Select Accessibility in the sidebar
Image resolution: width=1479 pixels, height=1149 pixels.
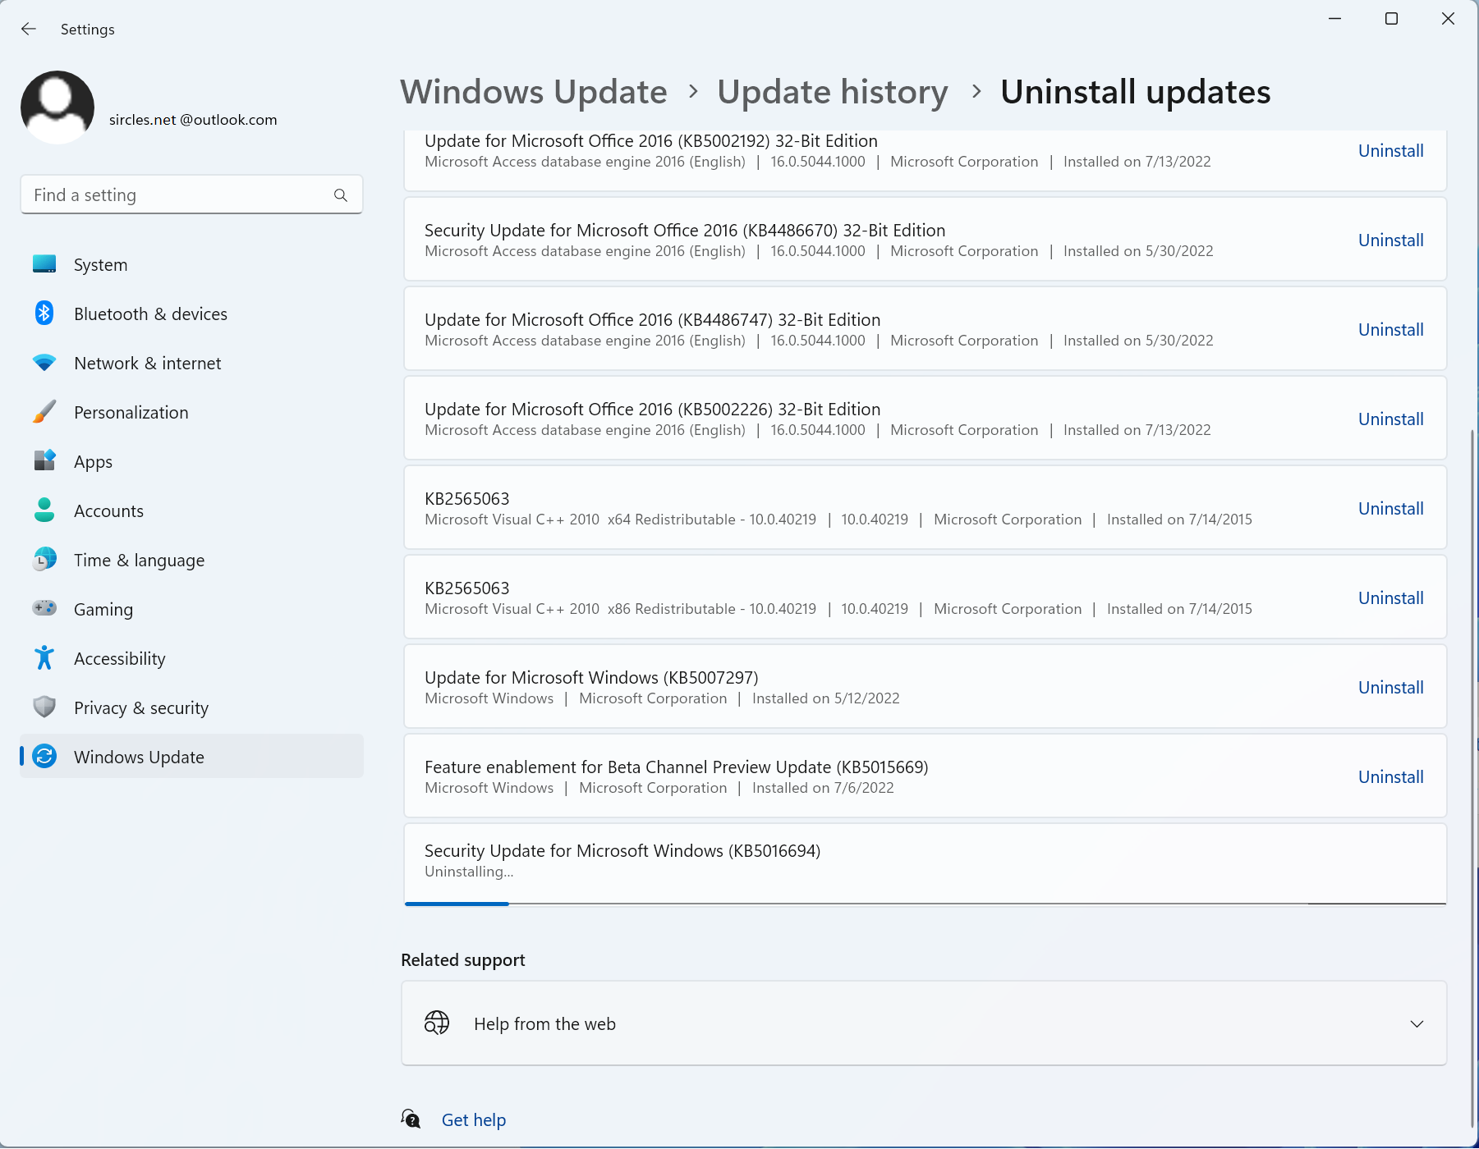coord(191,658)
